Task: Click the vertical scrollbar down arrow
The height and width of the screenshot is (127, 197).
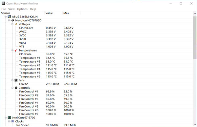Action: pyautogui.click(x=195, y=125)
